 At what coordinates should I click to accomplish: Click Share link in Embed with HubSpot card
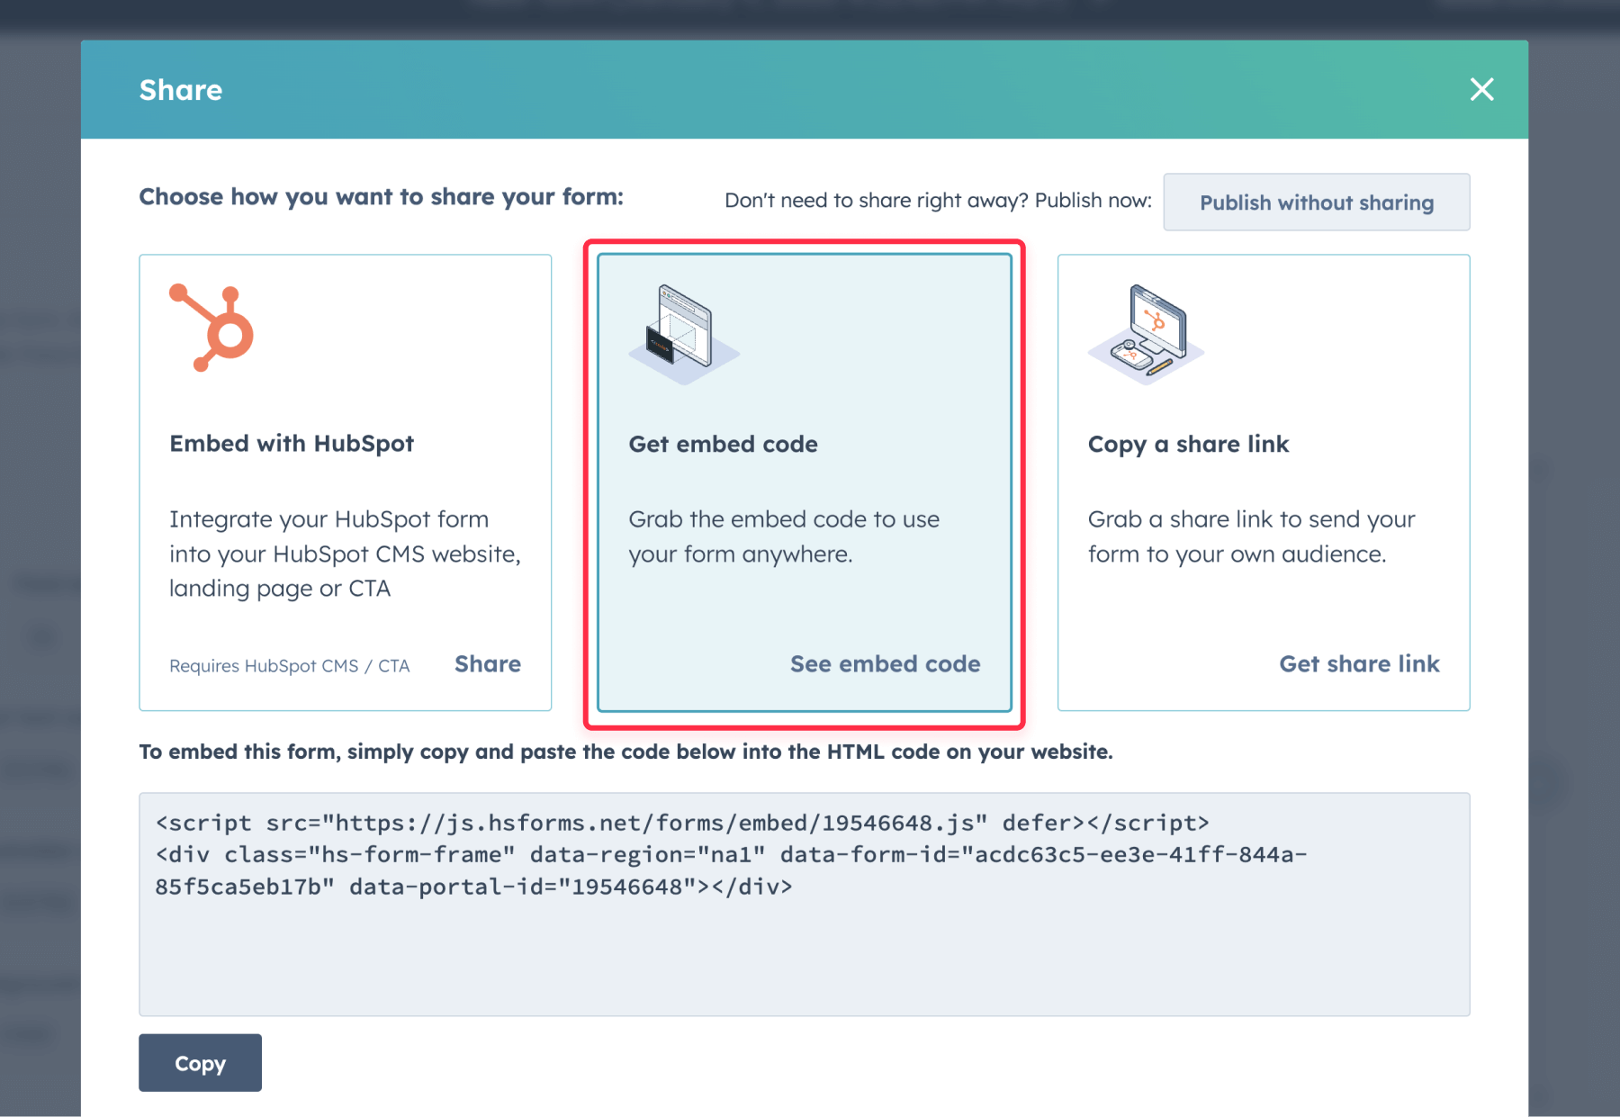click(487, 664)
